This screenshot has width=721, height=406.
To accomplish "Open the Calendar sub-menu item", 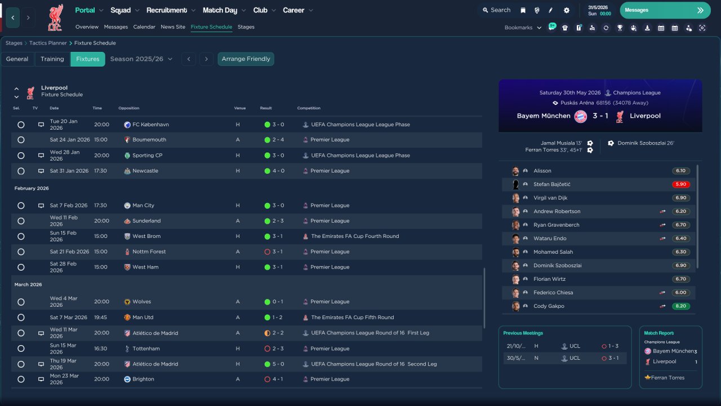I will (144, 27).
